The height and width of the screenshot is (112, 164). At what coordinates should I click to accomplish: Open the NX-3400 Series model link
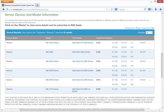52,71
